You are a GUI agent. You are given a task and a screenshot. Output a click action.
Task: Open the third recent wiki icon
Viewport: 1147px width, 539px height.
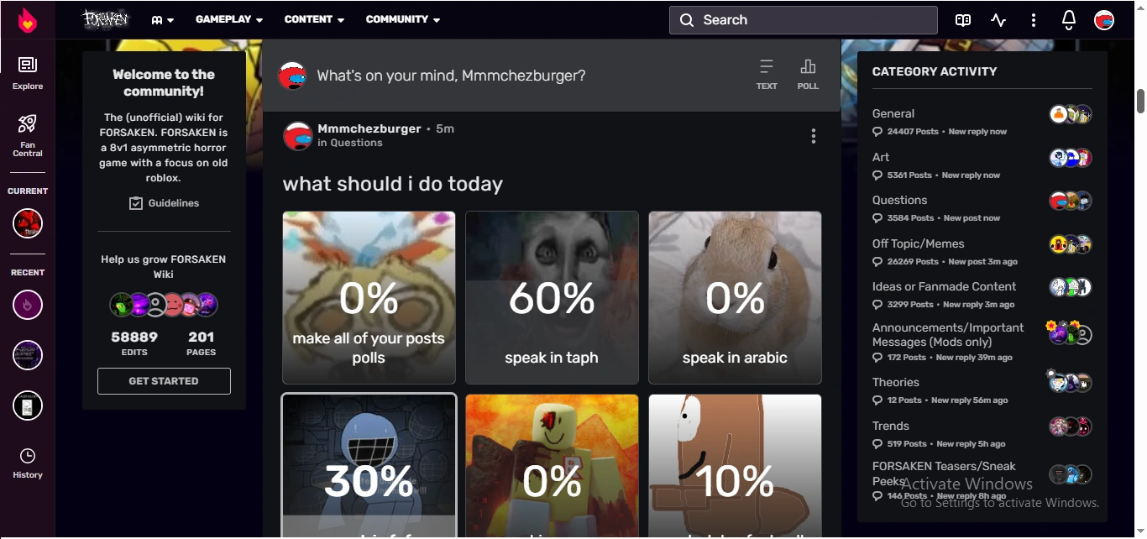28,406
